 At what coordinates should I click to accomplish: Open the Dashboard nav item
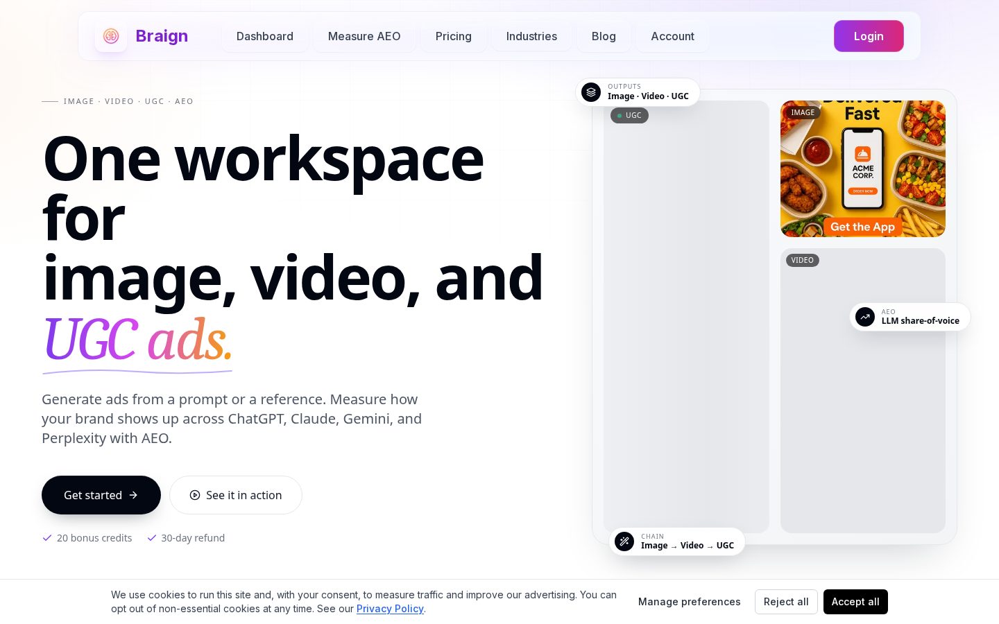tap(265, 36)
